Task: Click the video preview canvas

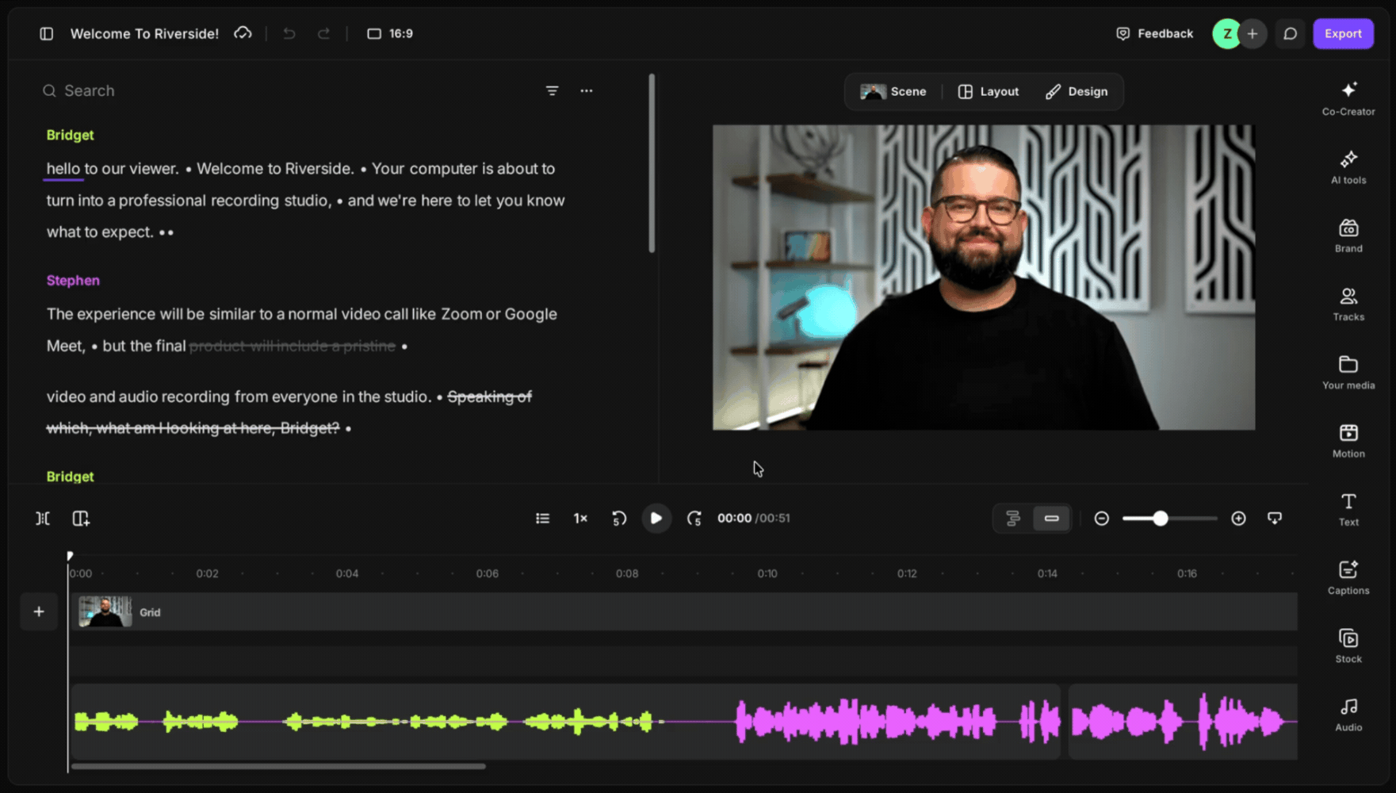Action: pos(983,278)
